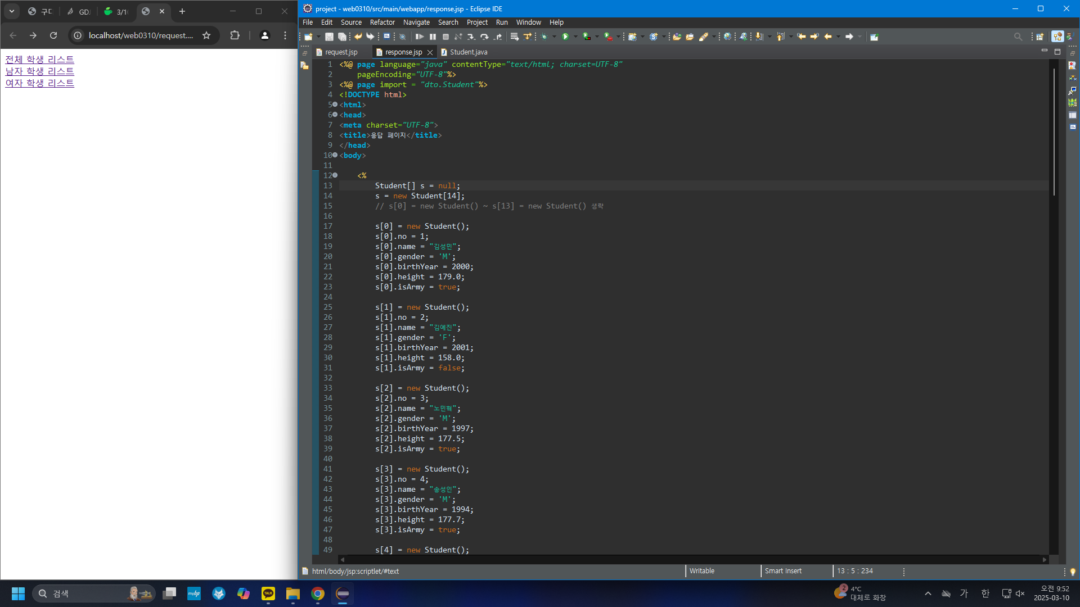Toggle Skip All Breakpoints icon
This screenshot has height=607, width=1080.
click(402, 37)
